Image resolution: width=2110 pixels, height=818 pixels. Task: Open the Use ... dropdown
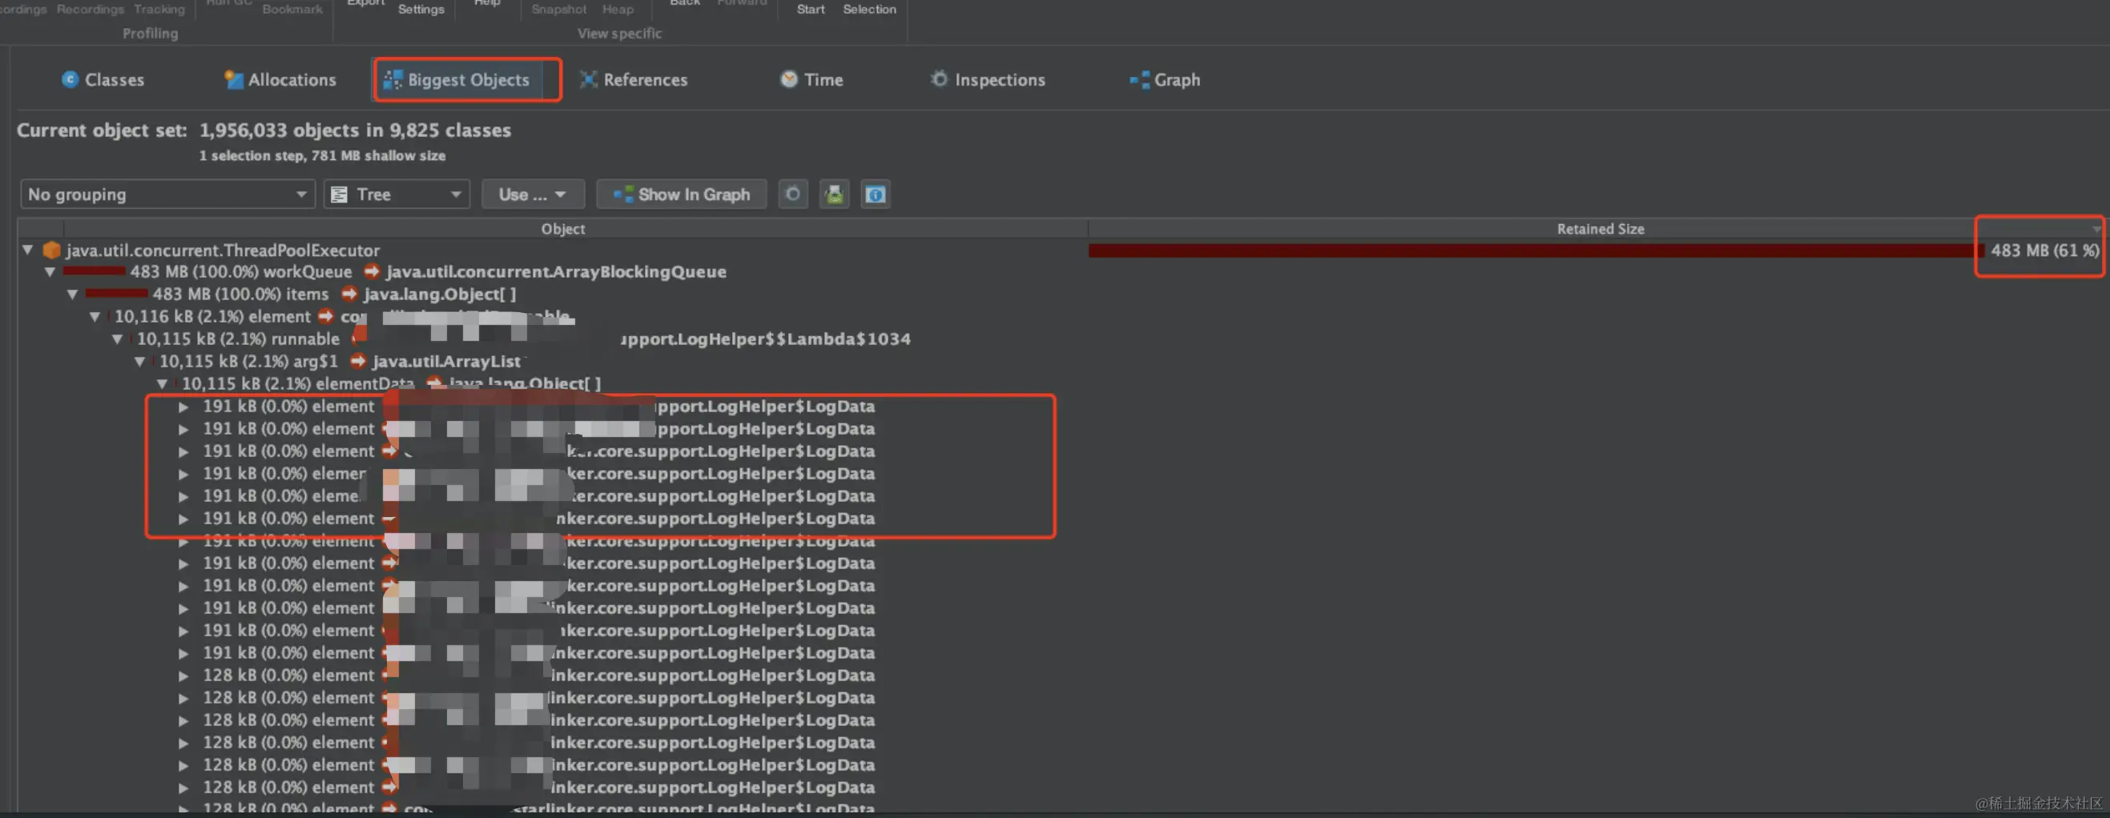534,194
